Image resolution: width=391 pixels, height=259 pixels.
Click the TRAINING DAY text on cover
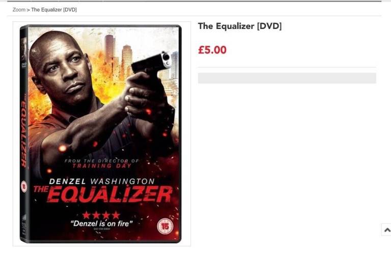pyautogui.click(x=102, y=166)
